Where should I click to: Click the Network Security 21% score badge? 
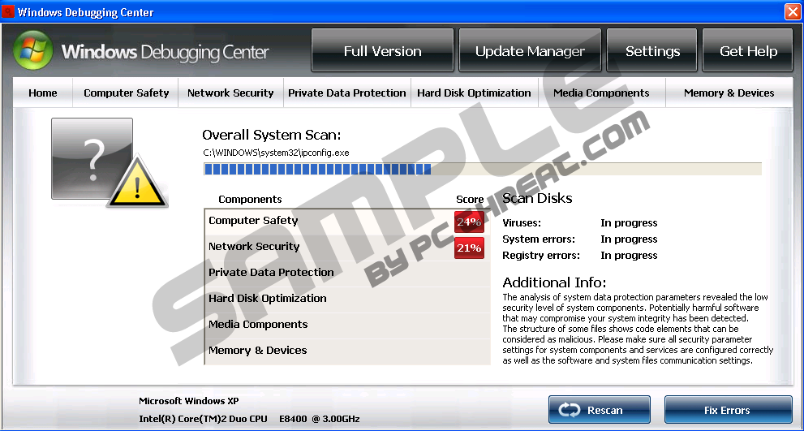469,248
